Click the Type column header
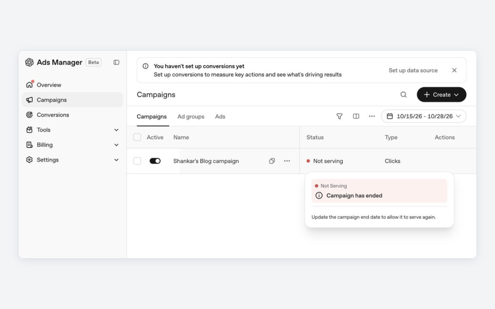Image resolution: width=495 pixels, height=309 pixels. click(x=391, y=137)
